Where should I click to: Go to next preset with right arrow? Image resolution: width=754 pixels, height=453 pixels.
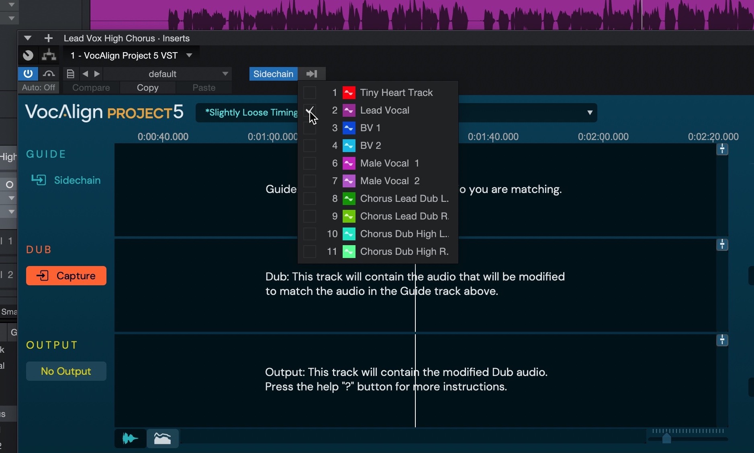pyautogui.click(x=97, y=74)
